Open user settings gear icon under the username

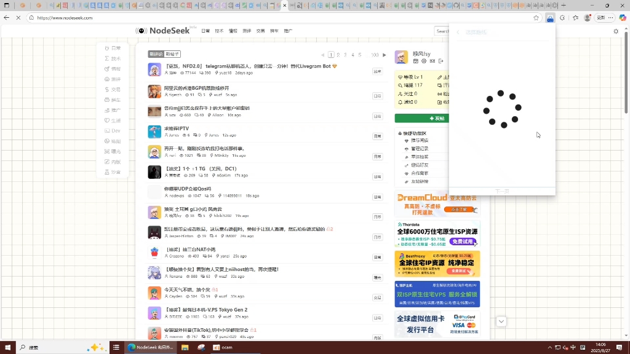coord(424,61)
